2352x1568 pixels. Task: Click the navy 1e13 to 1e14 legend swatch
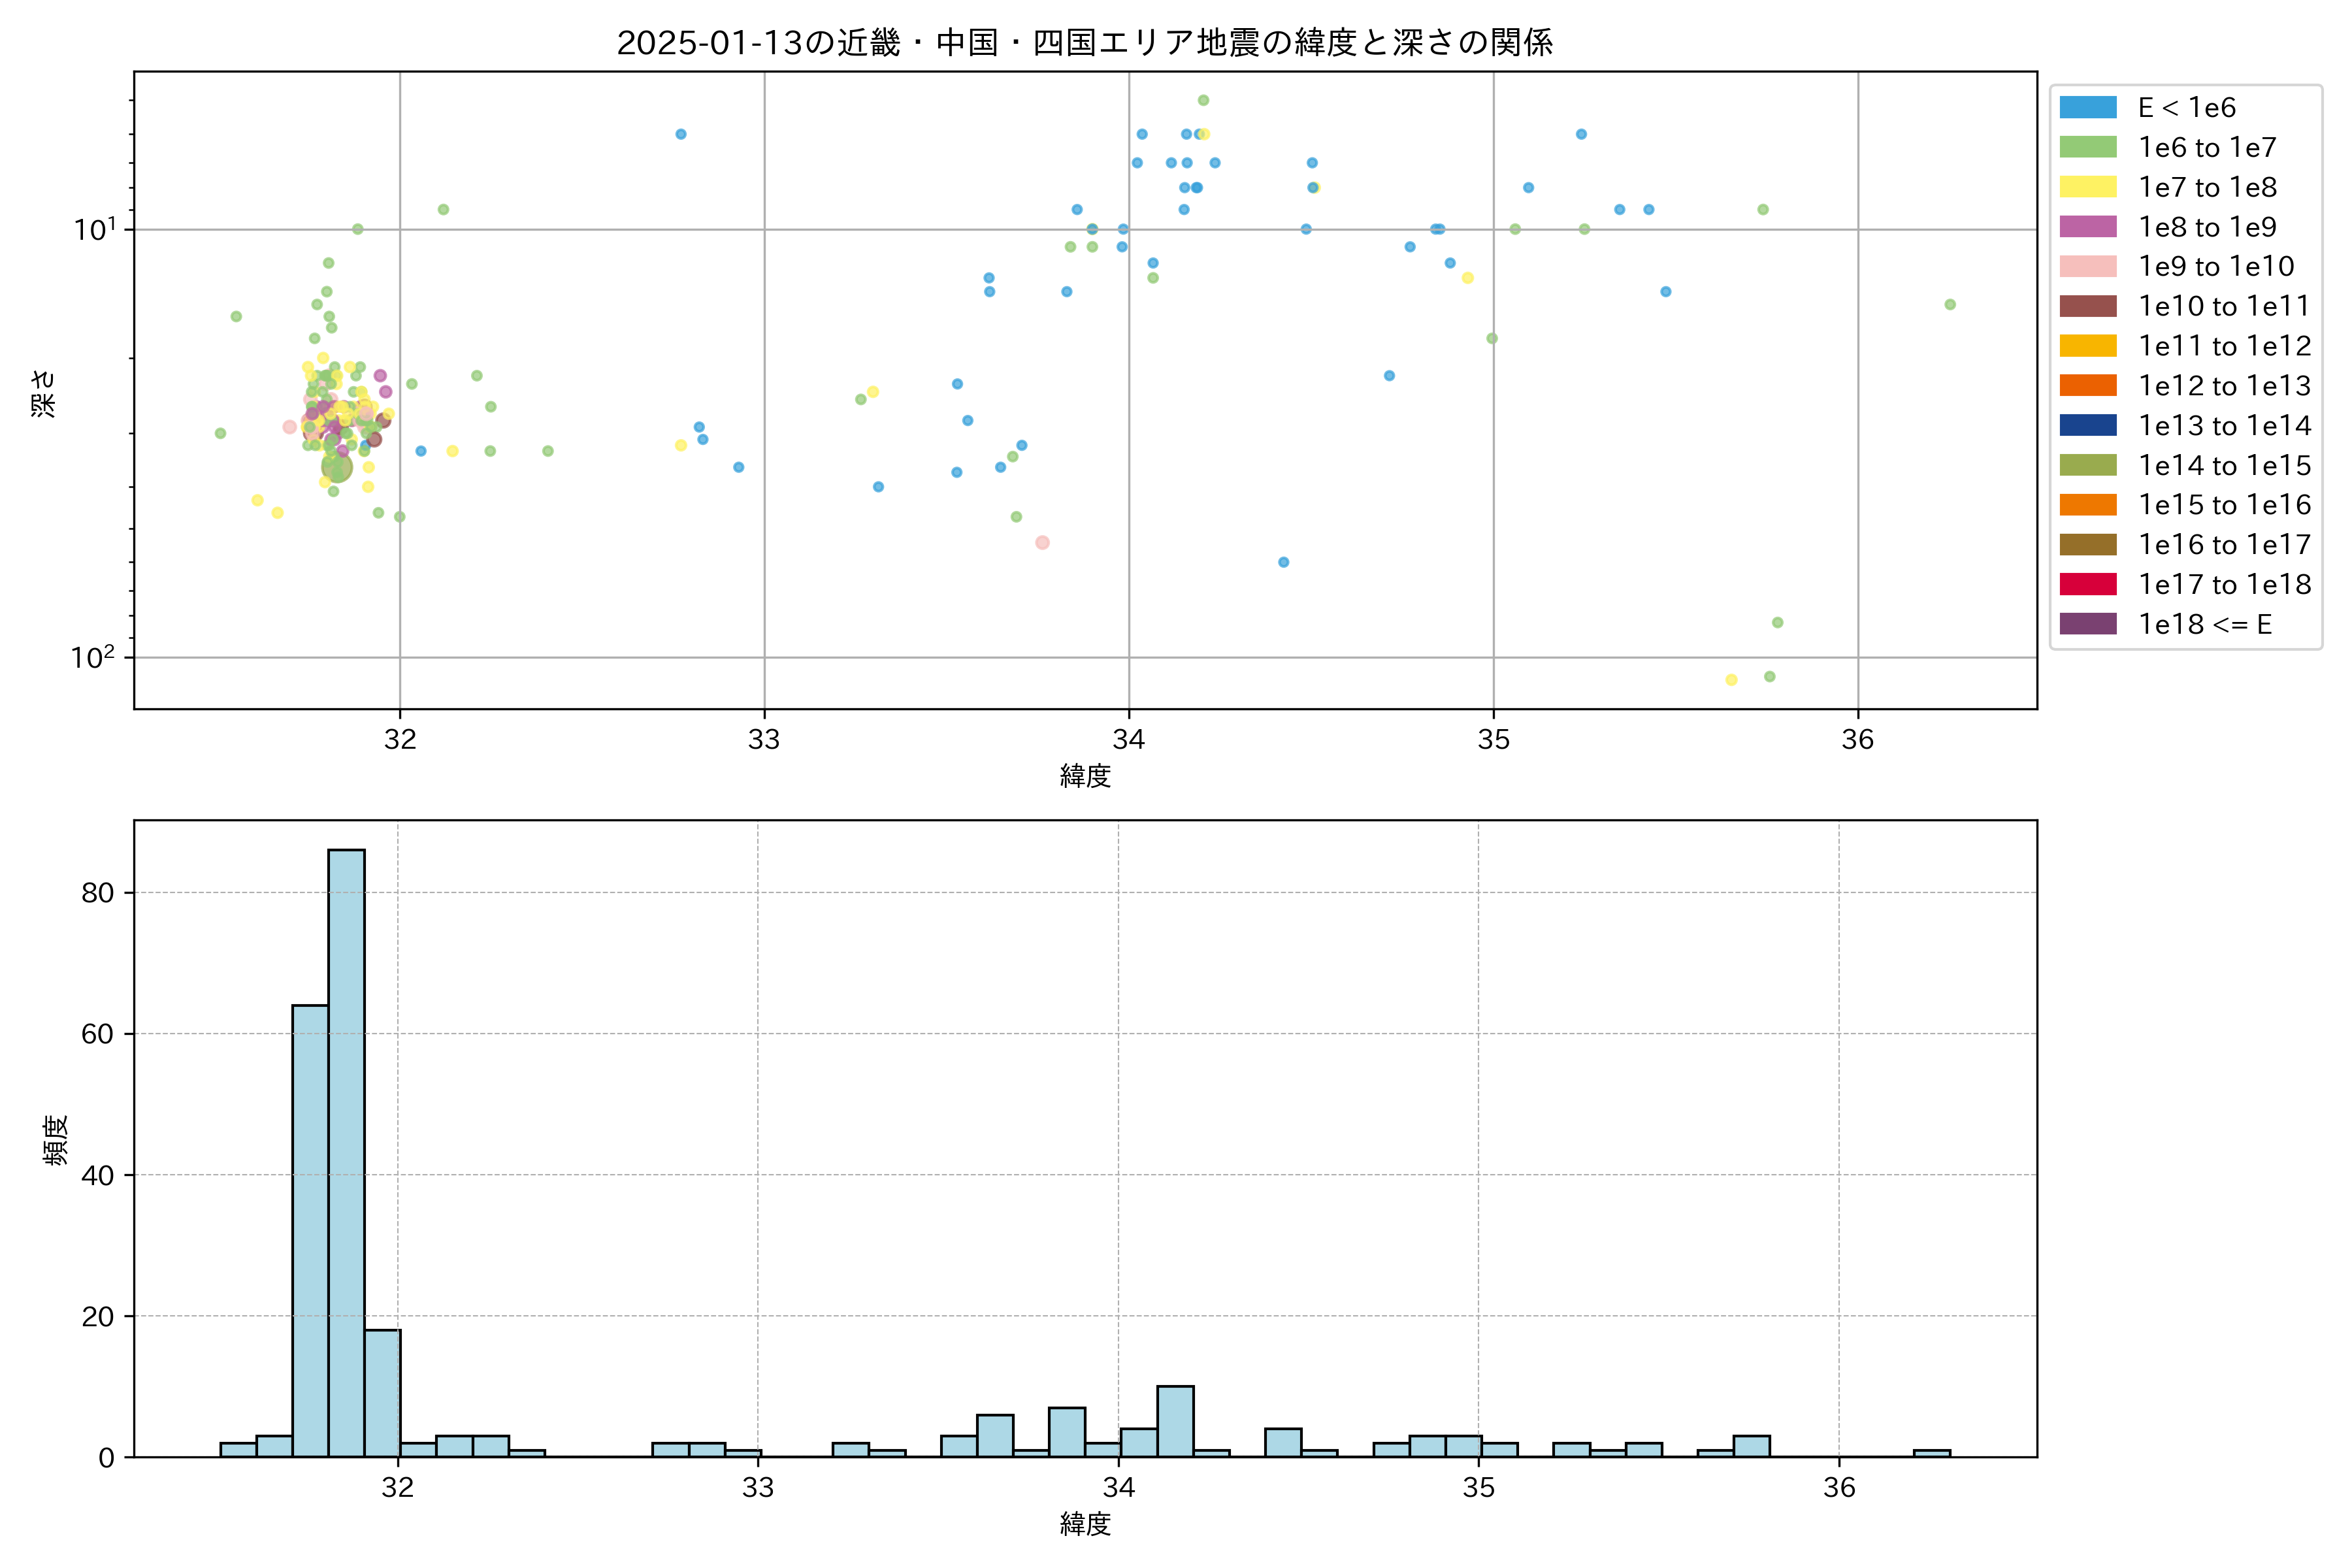point(2088,425)
